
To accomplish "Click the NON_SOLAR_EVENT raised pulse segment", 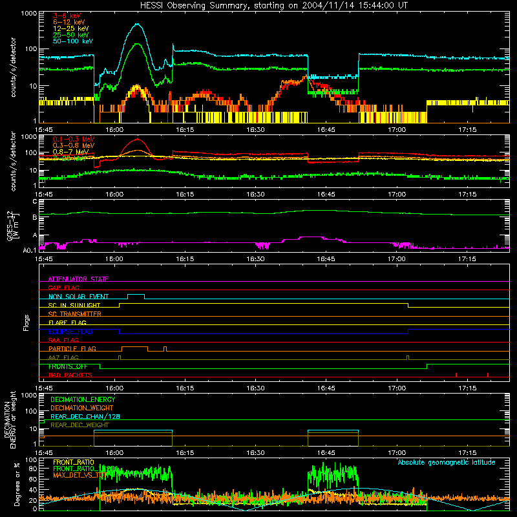I will (x=136, y=295).
